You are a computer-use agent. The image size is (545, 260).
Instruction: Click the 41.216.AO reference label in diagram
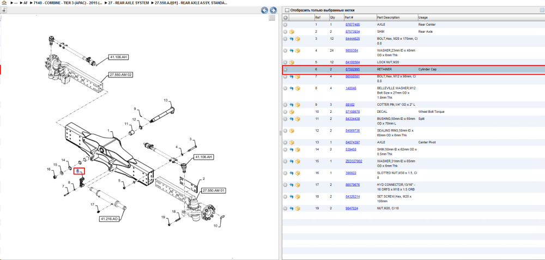point(111,219)
